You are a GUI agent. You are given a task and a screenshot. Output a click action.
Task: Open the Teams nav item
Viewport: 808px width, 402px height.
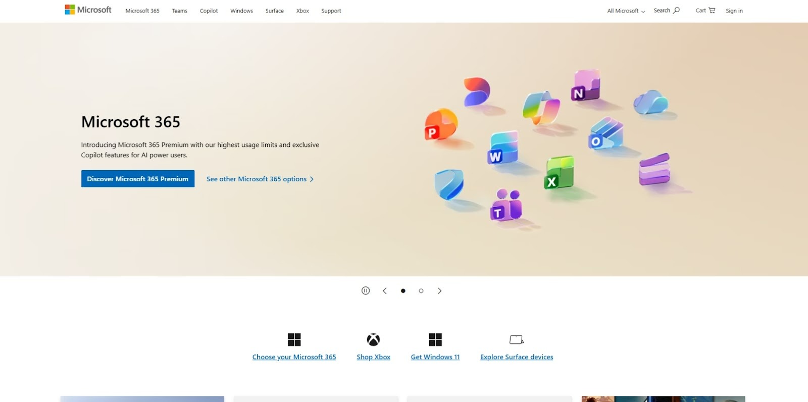179,11
